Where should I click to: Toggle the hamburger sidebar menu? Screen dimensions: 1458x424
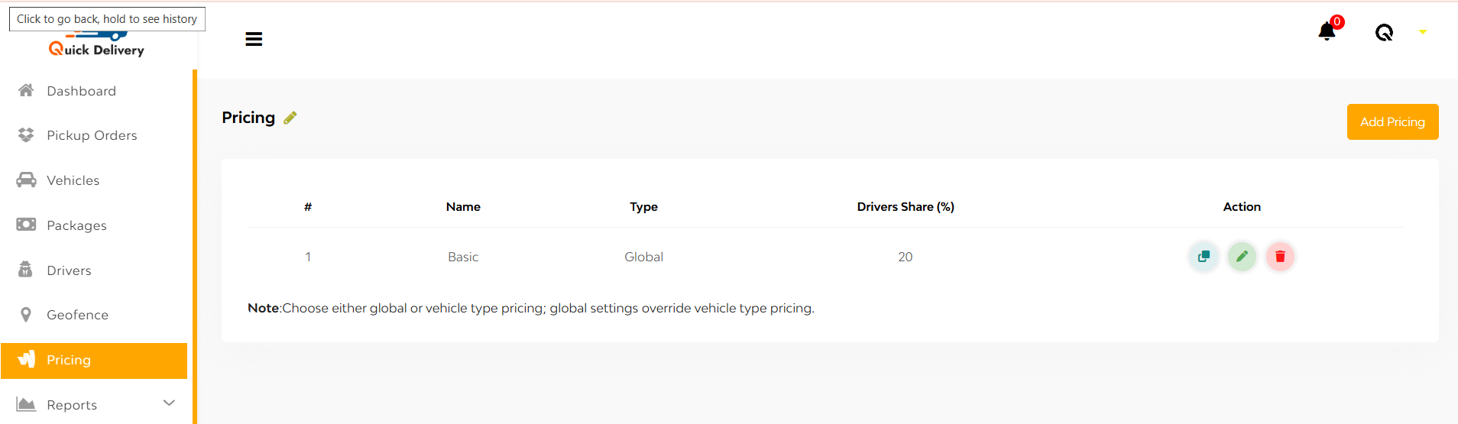254,39
